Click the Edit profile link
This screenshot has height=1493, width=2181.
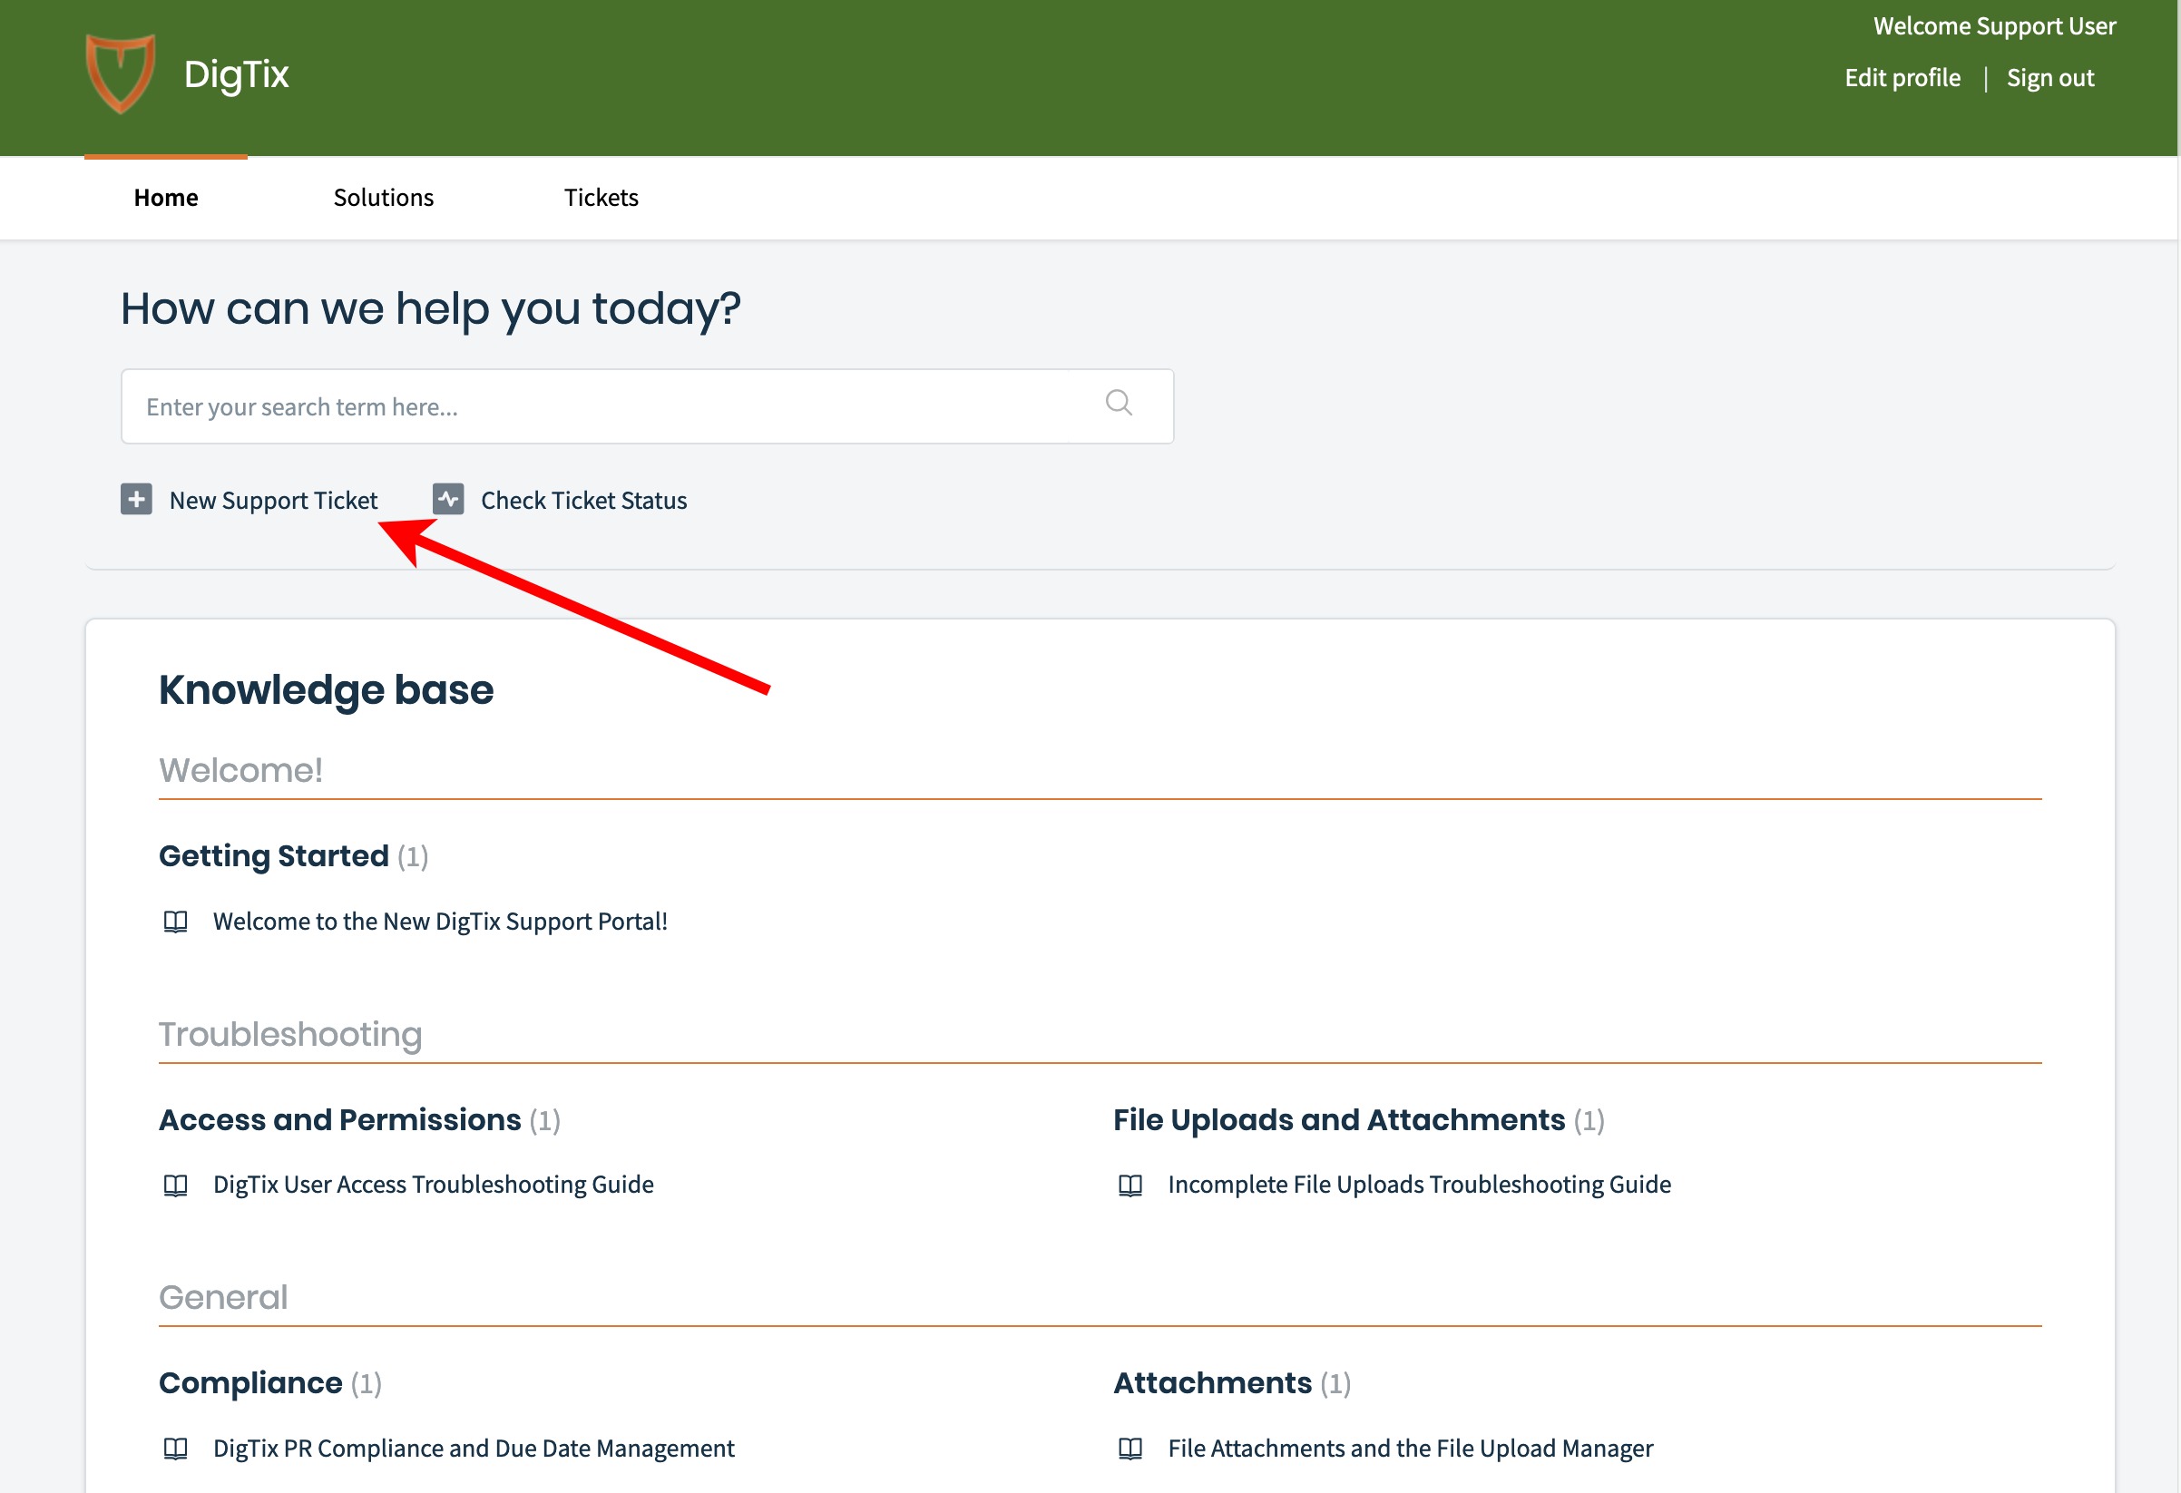1902,78
